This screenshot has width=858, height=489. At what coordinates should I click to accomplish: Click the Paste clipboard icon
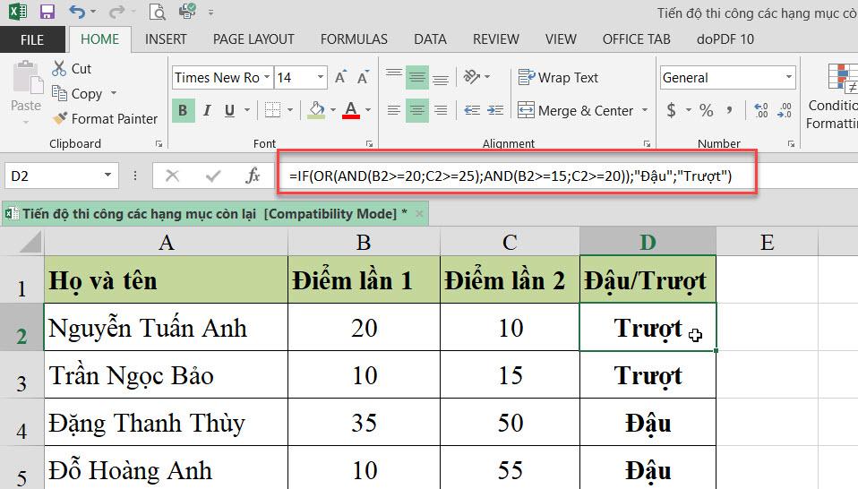point(27,79)
